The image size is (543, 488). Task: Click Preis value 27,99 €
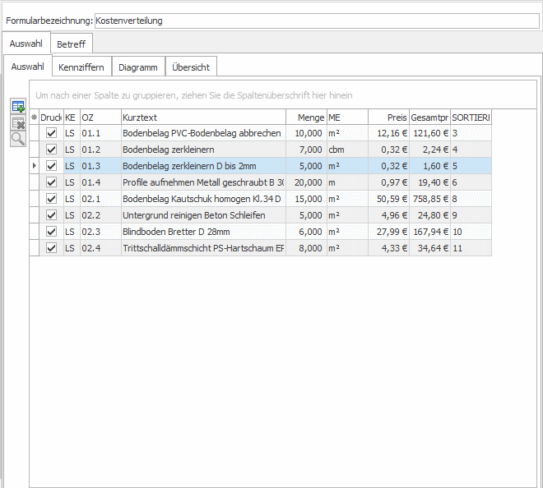tap(388, 232)
